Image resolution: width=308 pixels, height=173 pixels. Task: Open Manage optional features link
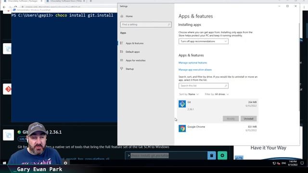click(192, 63)
